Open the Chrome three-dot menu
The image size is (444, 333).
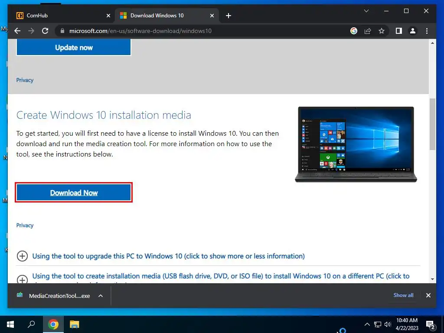pos(427,31)
